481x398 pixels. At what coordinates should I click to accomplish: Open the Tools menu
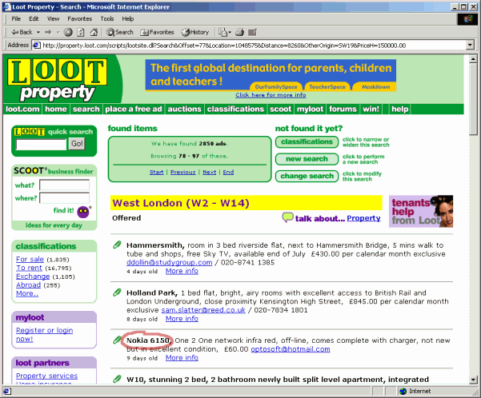tap(107, 19)
